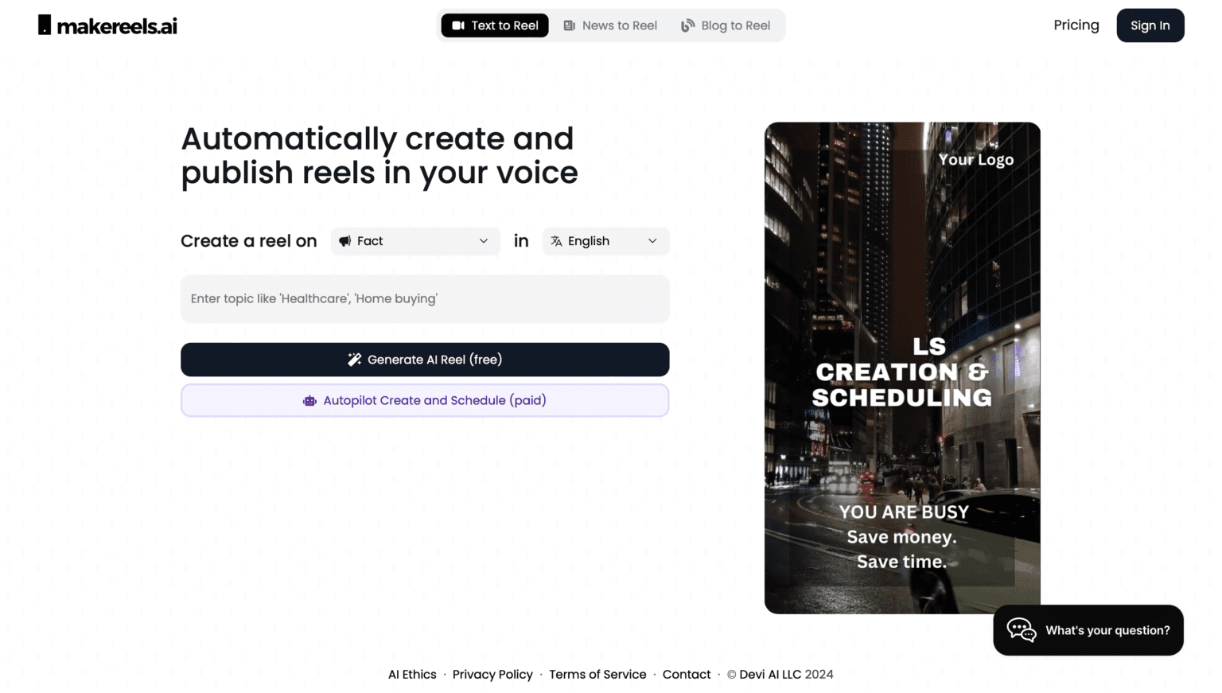Click the newspaper icon beside News to Reel
The width and height of the screenshot is (1222, 693).
tap(569, 25)
